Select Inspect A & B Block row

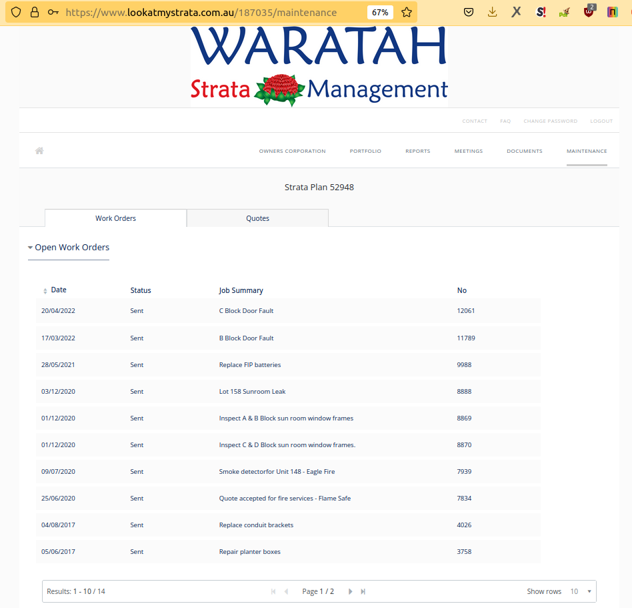click(288, 418)
